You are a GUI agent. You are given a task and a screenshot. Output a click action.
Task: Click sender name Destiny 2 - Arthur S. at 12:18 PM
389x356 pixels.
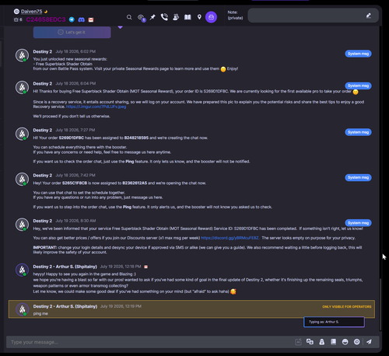tap(65, 267)
